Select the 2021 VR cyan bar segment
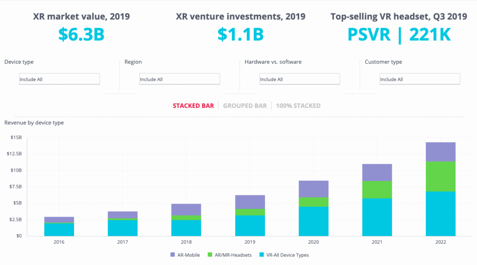This screenshot has width=477, height=265. (377, 217)
